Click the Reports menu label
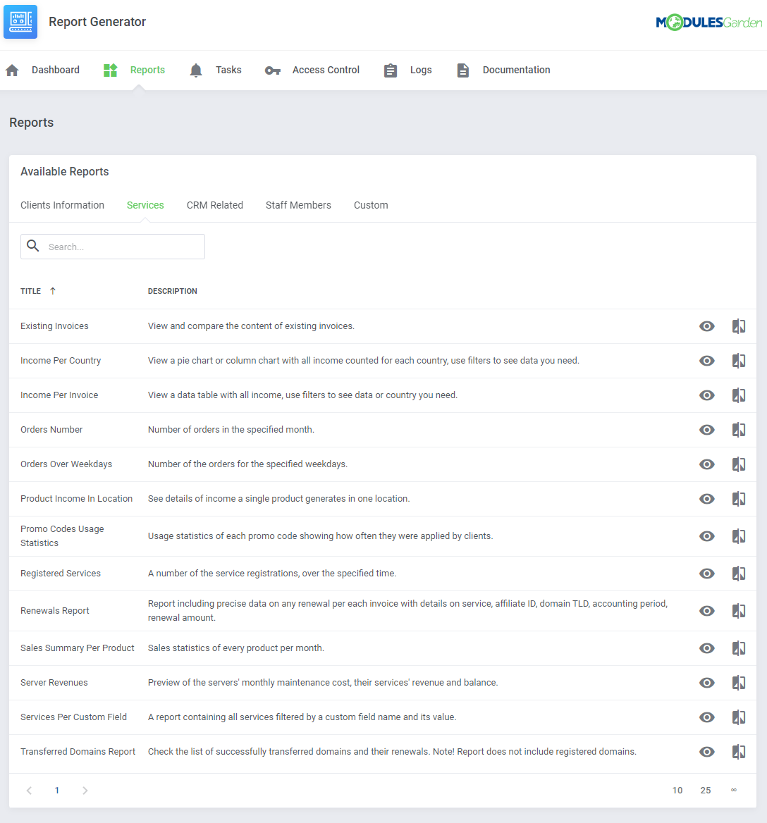 tap(147, 70)
